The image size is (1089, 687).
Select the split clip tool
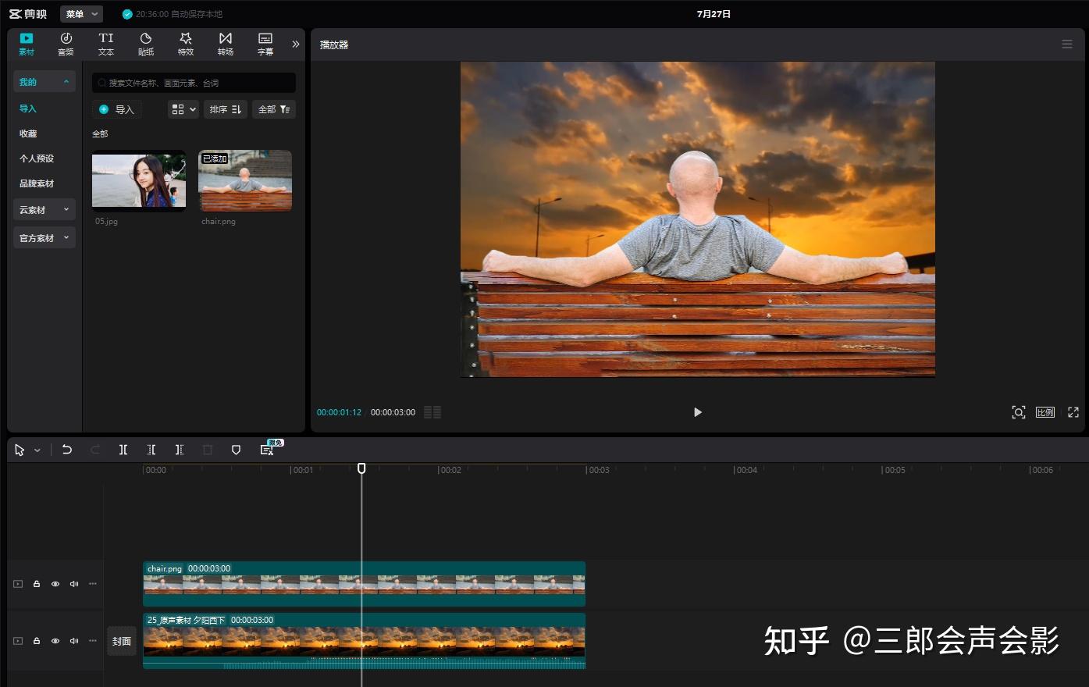coord(123,450)
